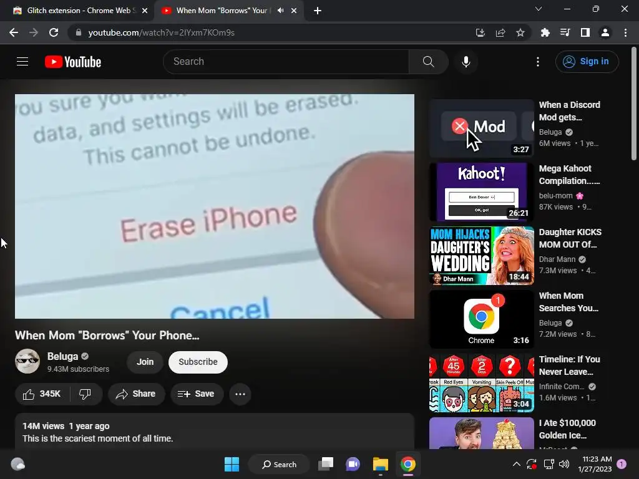Click the video player to pause
The width and height of the screenshot is (639, 479).
(x=215, y=206)
